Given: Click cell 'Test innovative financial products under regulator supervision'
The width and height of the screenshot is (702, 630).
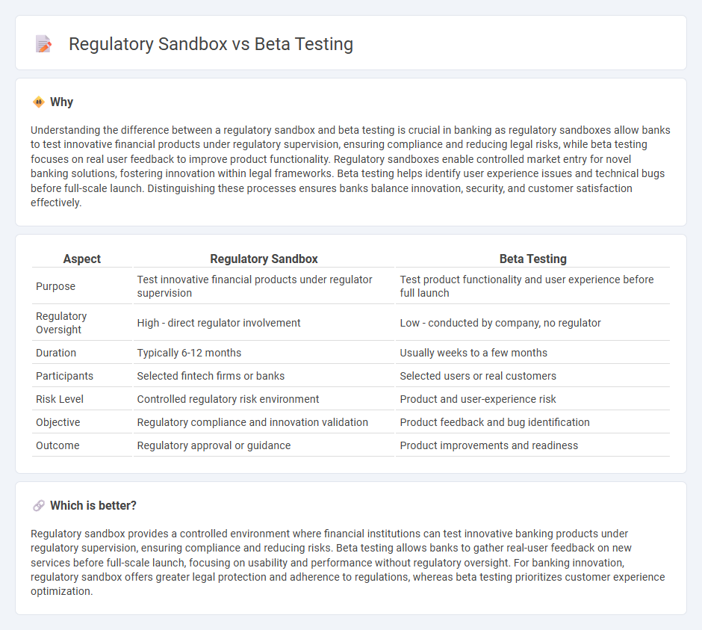Looking at the screenshot, I should tap(264, 286).
